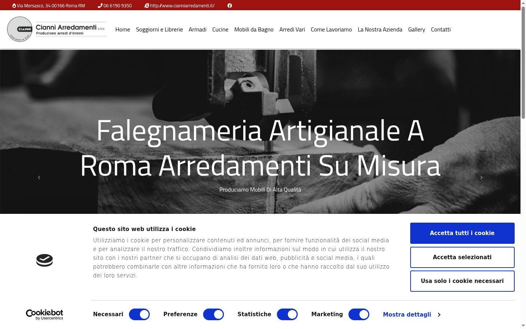The image size is (526, 329).
Task: Open La Nostra Azienda page
Action: click(380, 30)
